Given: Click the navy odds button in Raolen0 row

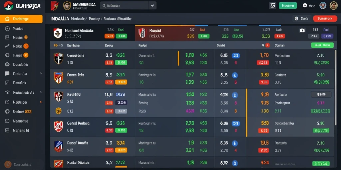Looking at the screenshot, I should click(121, 103).
